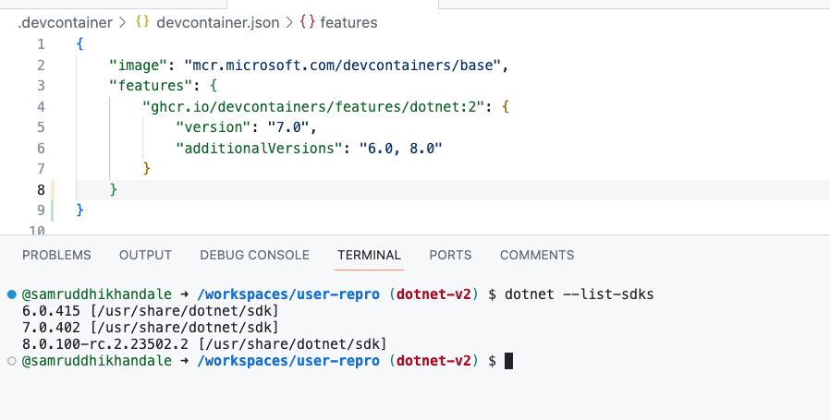Open the DEBUG CONSOLE tab
Image resolution: width=830 pixels, height=420 pixels.
click(254, 255)
